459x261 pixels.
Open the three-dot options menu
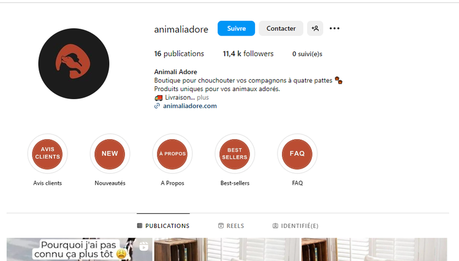point(335,28)
